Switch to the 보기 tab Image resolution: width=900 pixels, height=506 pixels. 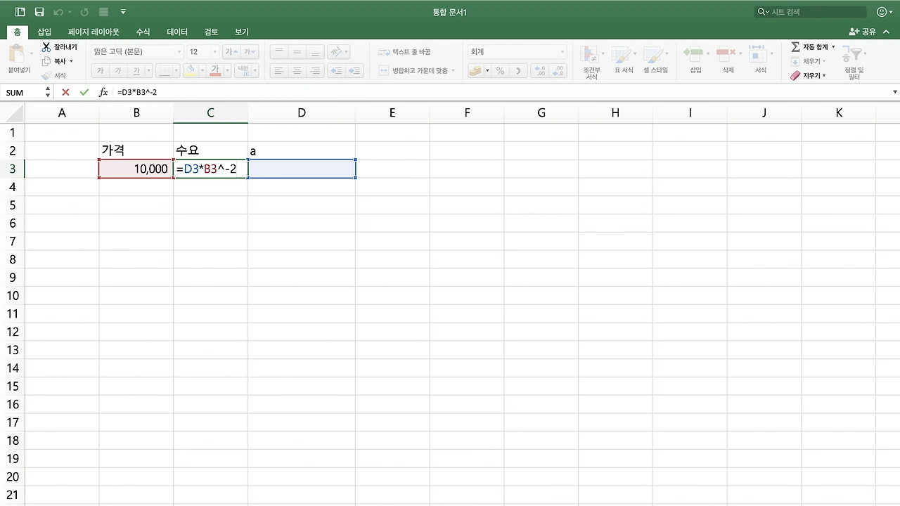(x=242, y=32)
